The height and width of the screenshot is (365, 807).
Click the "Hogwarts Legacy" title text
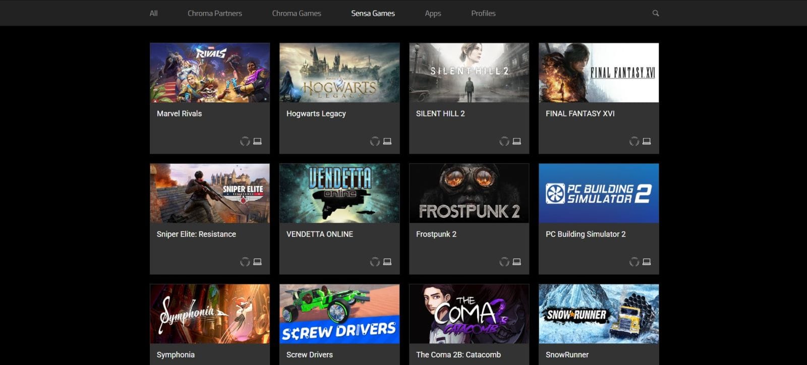(316, 113)
